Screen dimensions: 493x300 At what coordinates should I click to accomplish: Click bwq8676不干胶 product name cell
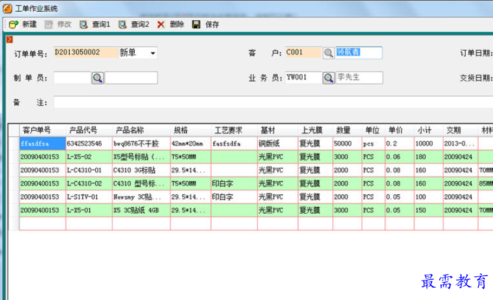(x=141, y=144)
